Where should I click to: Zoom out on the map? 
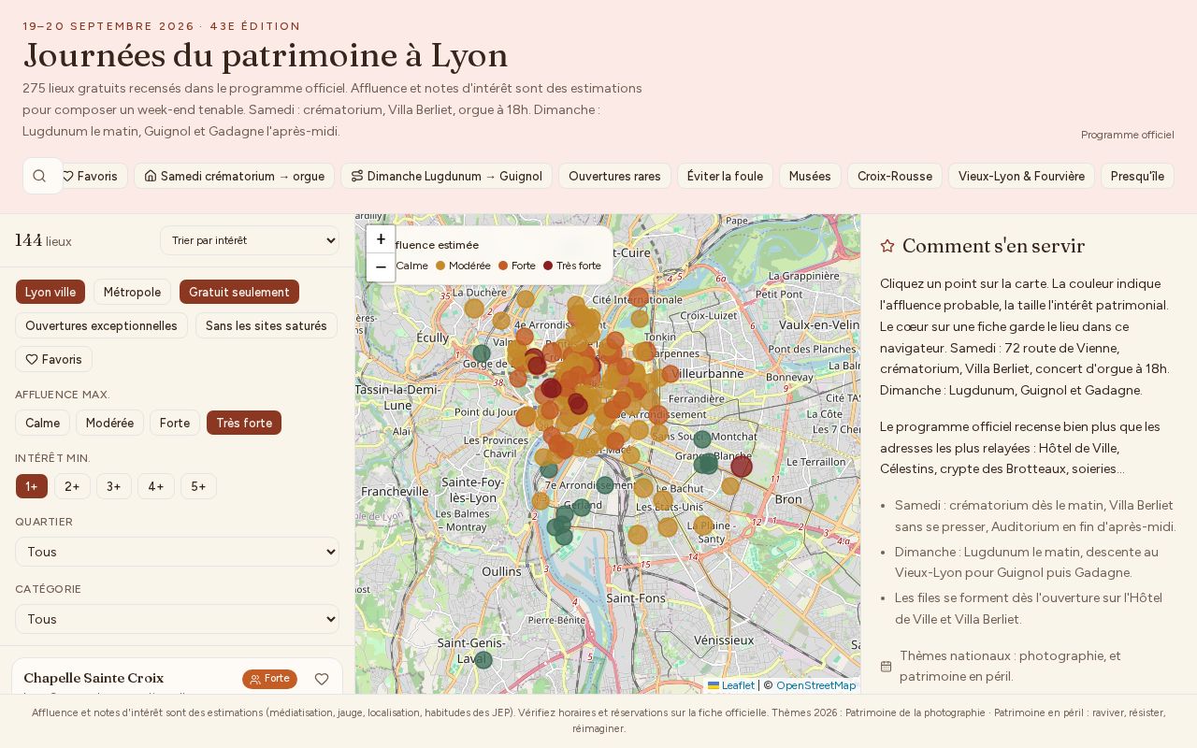pyautogui.click(x=381, y=267)
